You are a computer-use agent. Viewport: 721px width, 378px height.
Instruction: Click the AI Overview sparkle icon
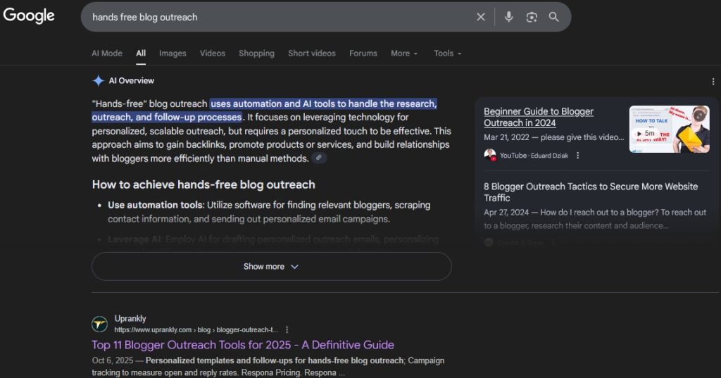(x=98, y=80)
